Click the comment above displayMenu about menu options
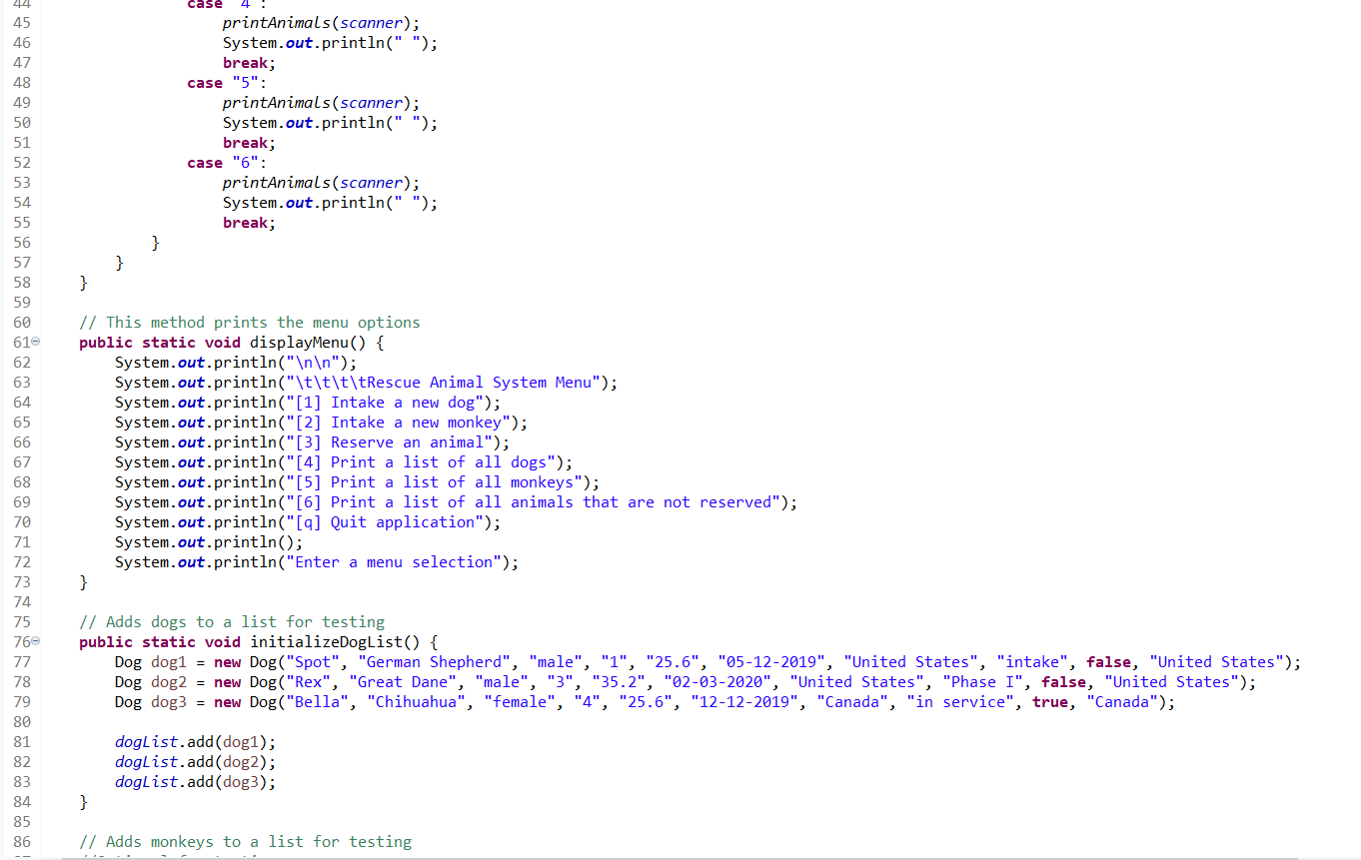Viewport: 1361px width, 860px height. [x=250, y=322]
